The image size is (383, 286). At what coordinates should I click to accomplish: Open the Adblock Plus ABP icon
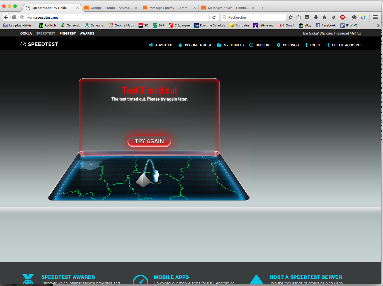point(343,17)
